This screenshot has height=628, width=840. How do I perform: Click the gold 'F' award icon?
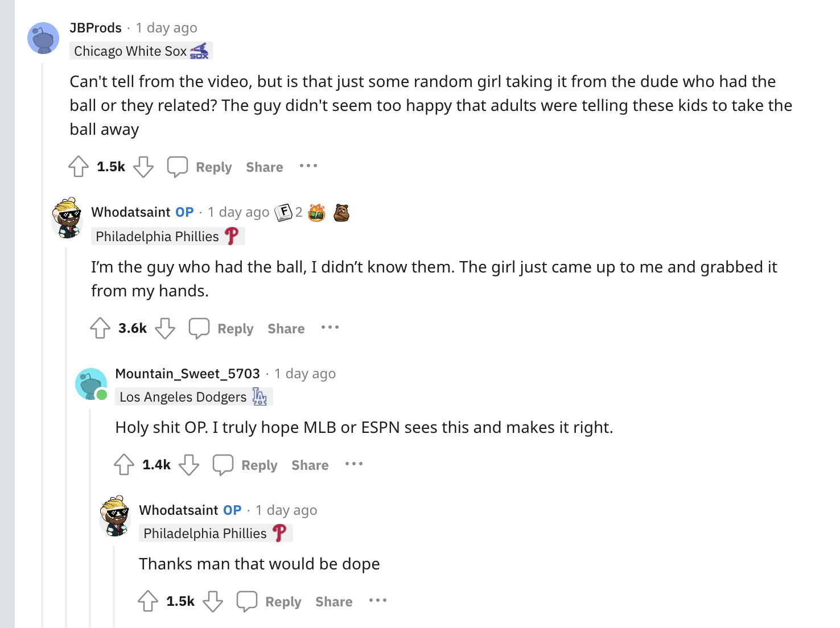[283, 213]
